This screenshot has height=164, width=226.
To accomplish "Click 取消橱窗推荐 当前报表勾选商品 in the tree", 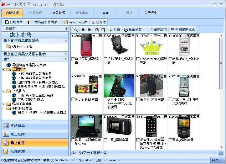I will point(41,86).
